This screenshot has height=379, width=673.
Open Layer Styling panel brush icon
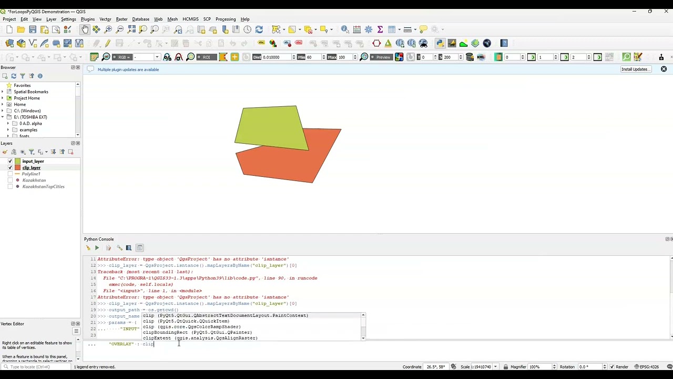click(5, 152)
